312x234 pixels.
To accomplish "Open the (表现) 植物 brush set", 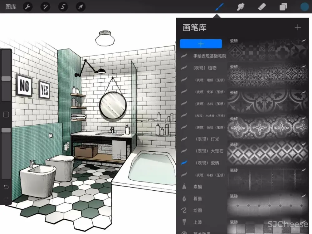I will (205, 68).
